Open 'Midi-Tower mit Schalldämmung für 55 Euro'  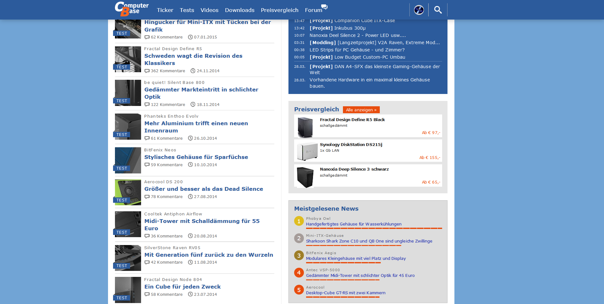[202, 225]
